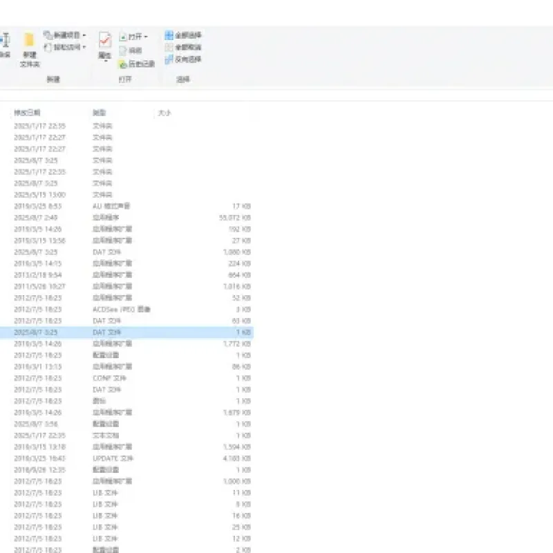Click the Rename icon at ribbon's left edge
This screenshot has height=553, width=553.
click(x=5, y=40)
